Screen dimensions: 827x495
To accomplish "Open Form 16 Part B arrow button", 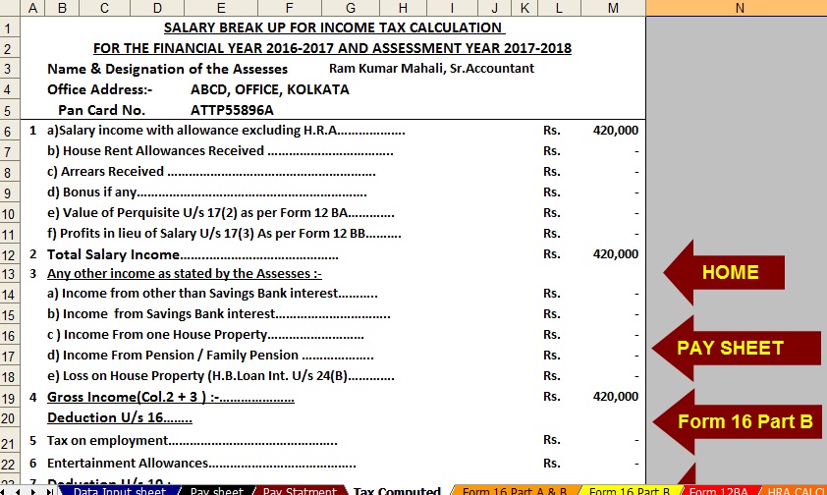I will tap(738, 421).
